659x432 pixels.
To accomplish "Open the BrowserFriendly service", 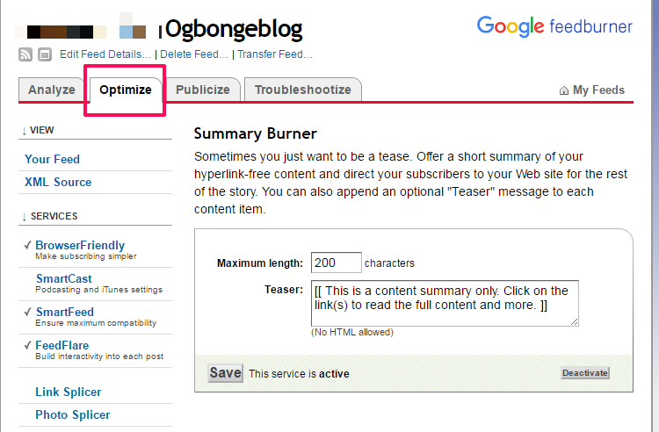I will [x=79, y=245].
